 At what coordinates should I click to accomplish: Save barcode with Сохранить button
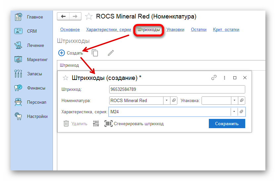coord(227,124)
